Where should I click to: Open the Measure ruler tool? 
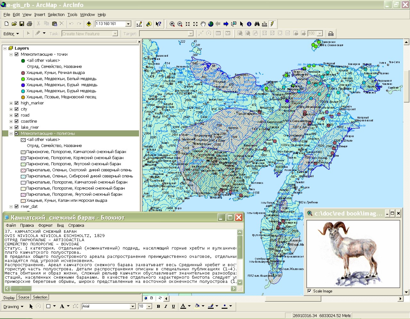point(265,24)
